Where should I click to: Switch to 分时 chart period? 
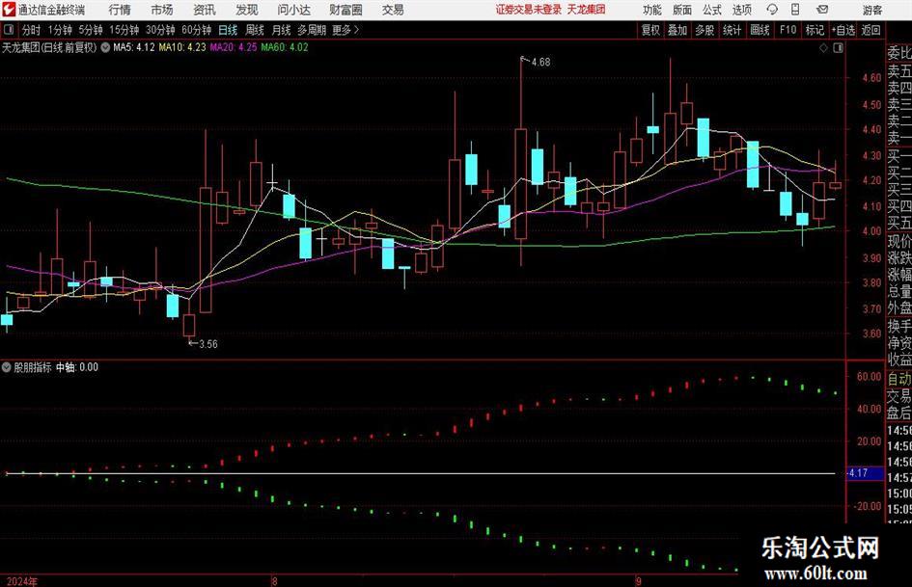point(32,30)
